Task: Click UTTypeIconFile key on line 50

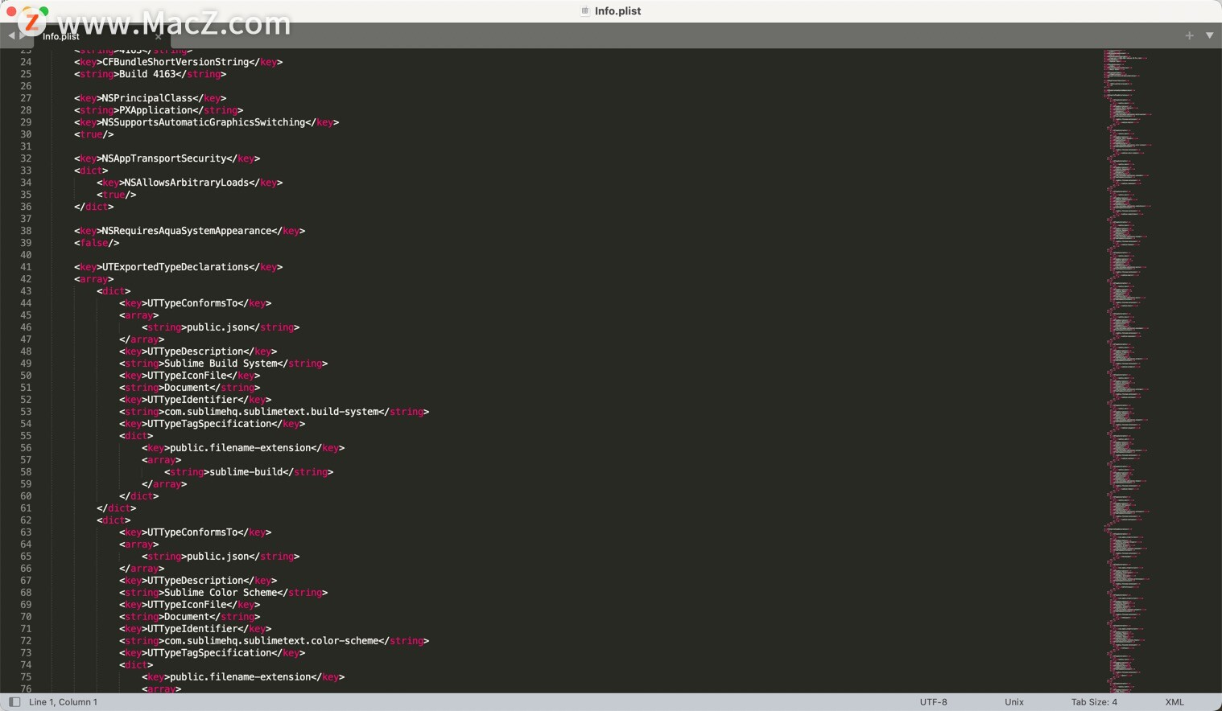Action: [x=187, y=376]
